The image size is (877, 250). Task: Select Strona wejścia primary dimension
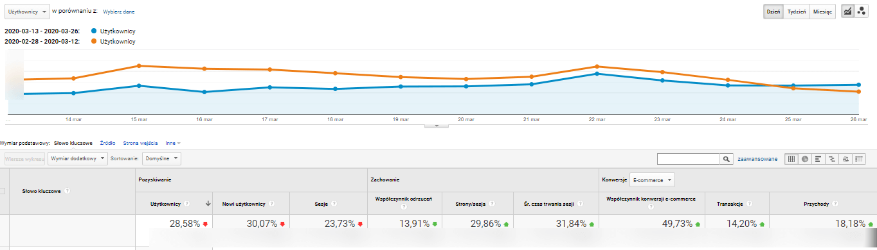pos(140,142)
